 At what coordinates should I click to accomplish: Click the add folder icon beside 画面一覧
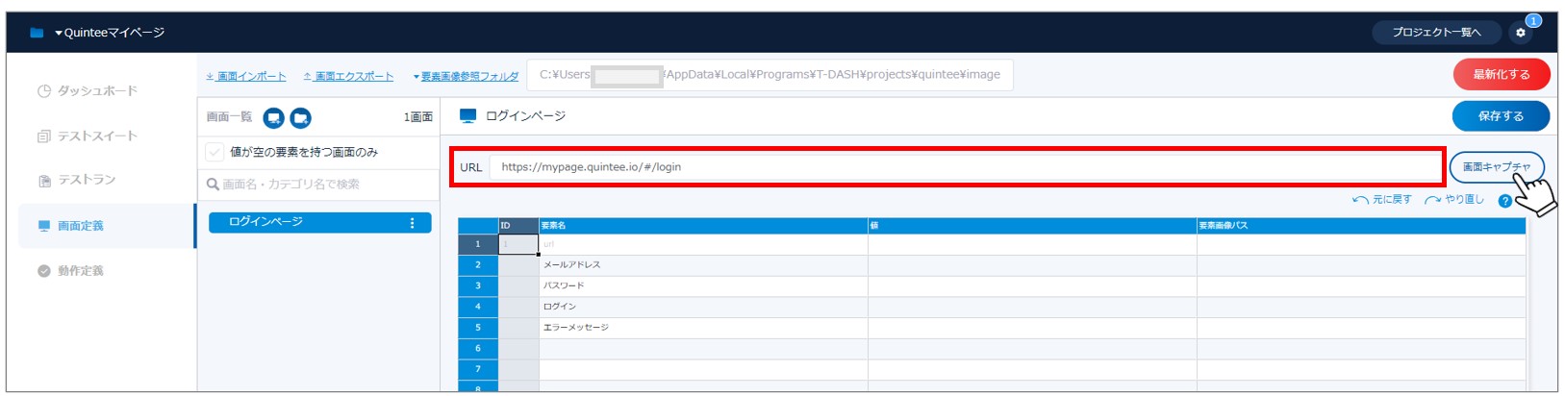(x=301, y=118)
